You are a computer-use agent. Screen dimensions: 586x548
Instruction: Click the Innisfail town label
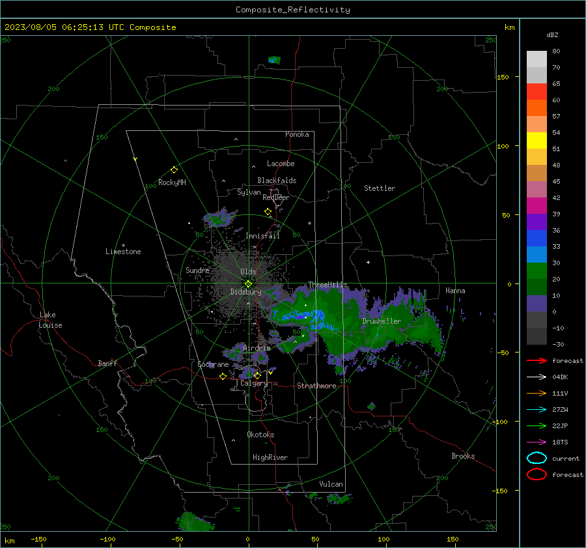[x=262, y=236]
